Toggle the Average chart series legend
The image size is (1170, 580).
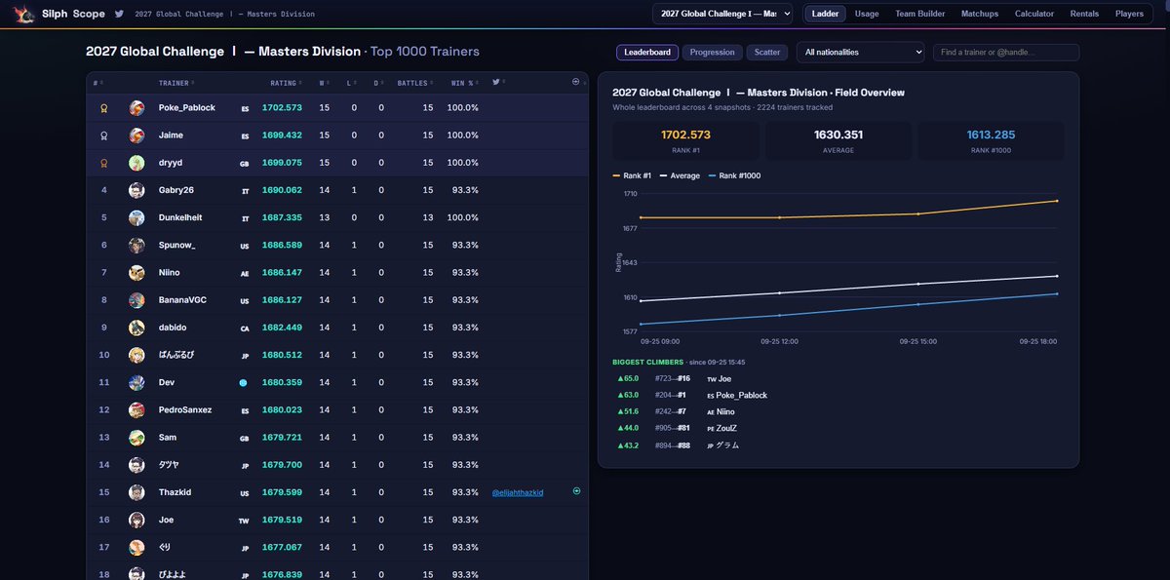pyautogui.click(x=681, y=175)
